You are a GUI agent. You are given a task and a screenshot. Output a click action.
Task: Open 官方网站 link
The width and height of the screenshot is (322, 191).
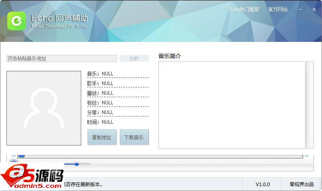point(277,9)
